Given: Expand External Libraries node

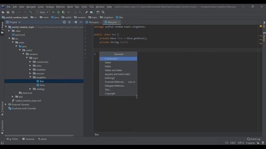Looking at the screenshot, I should (5, 104).
